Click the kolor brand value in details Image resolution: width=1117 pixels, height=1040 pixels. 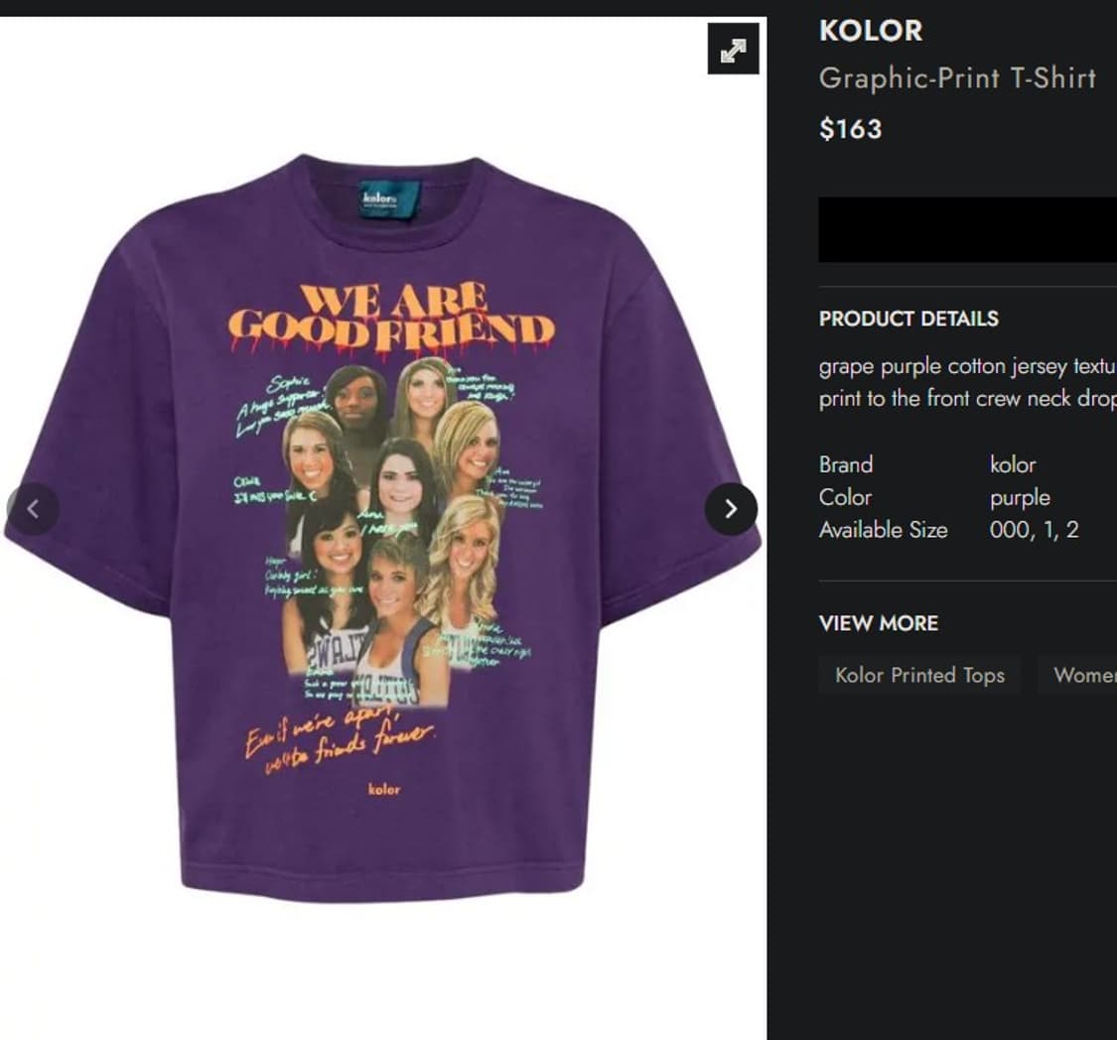[1013, 464]
